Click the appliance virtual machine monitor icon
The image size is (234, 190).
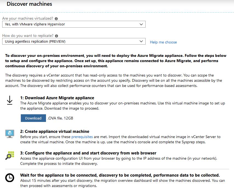pos(10,134)
